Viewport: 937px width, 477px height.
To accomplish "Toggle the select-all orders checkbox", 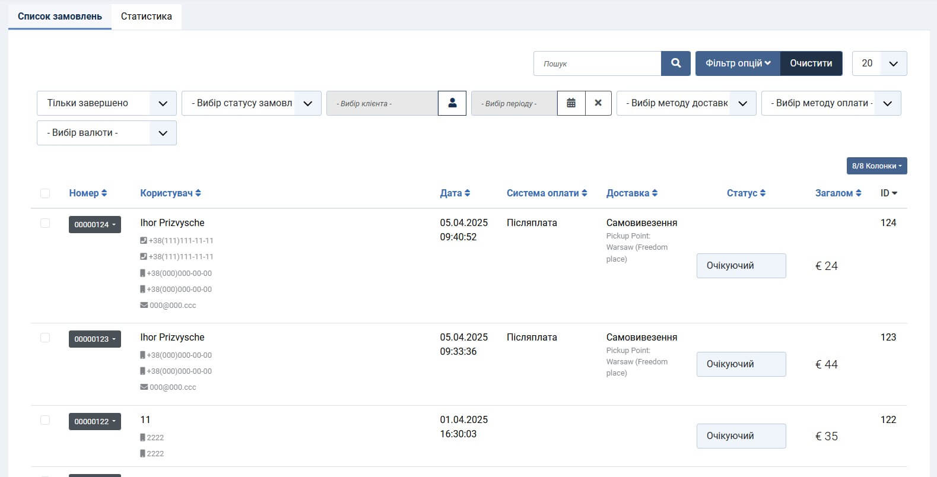I will click(45, 193).
